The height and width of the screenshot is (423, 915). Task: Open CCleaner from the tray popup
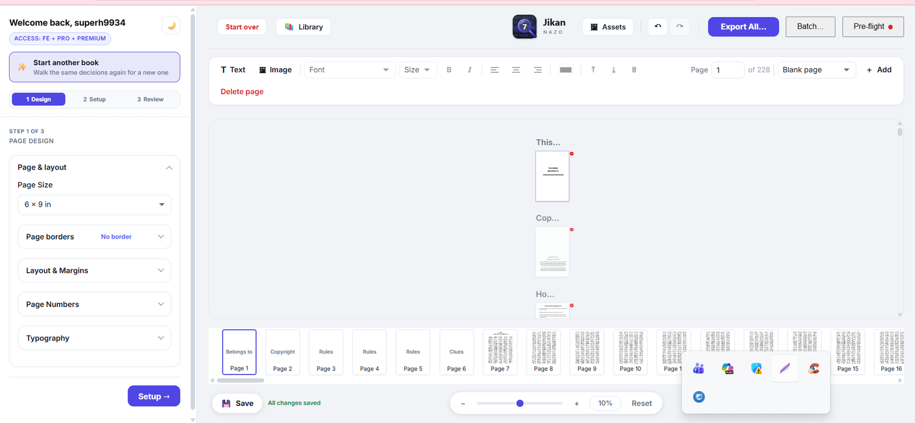(814, 368)
